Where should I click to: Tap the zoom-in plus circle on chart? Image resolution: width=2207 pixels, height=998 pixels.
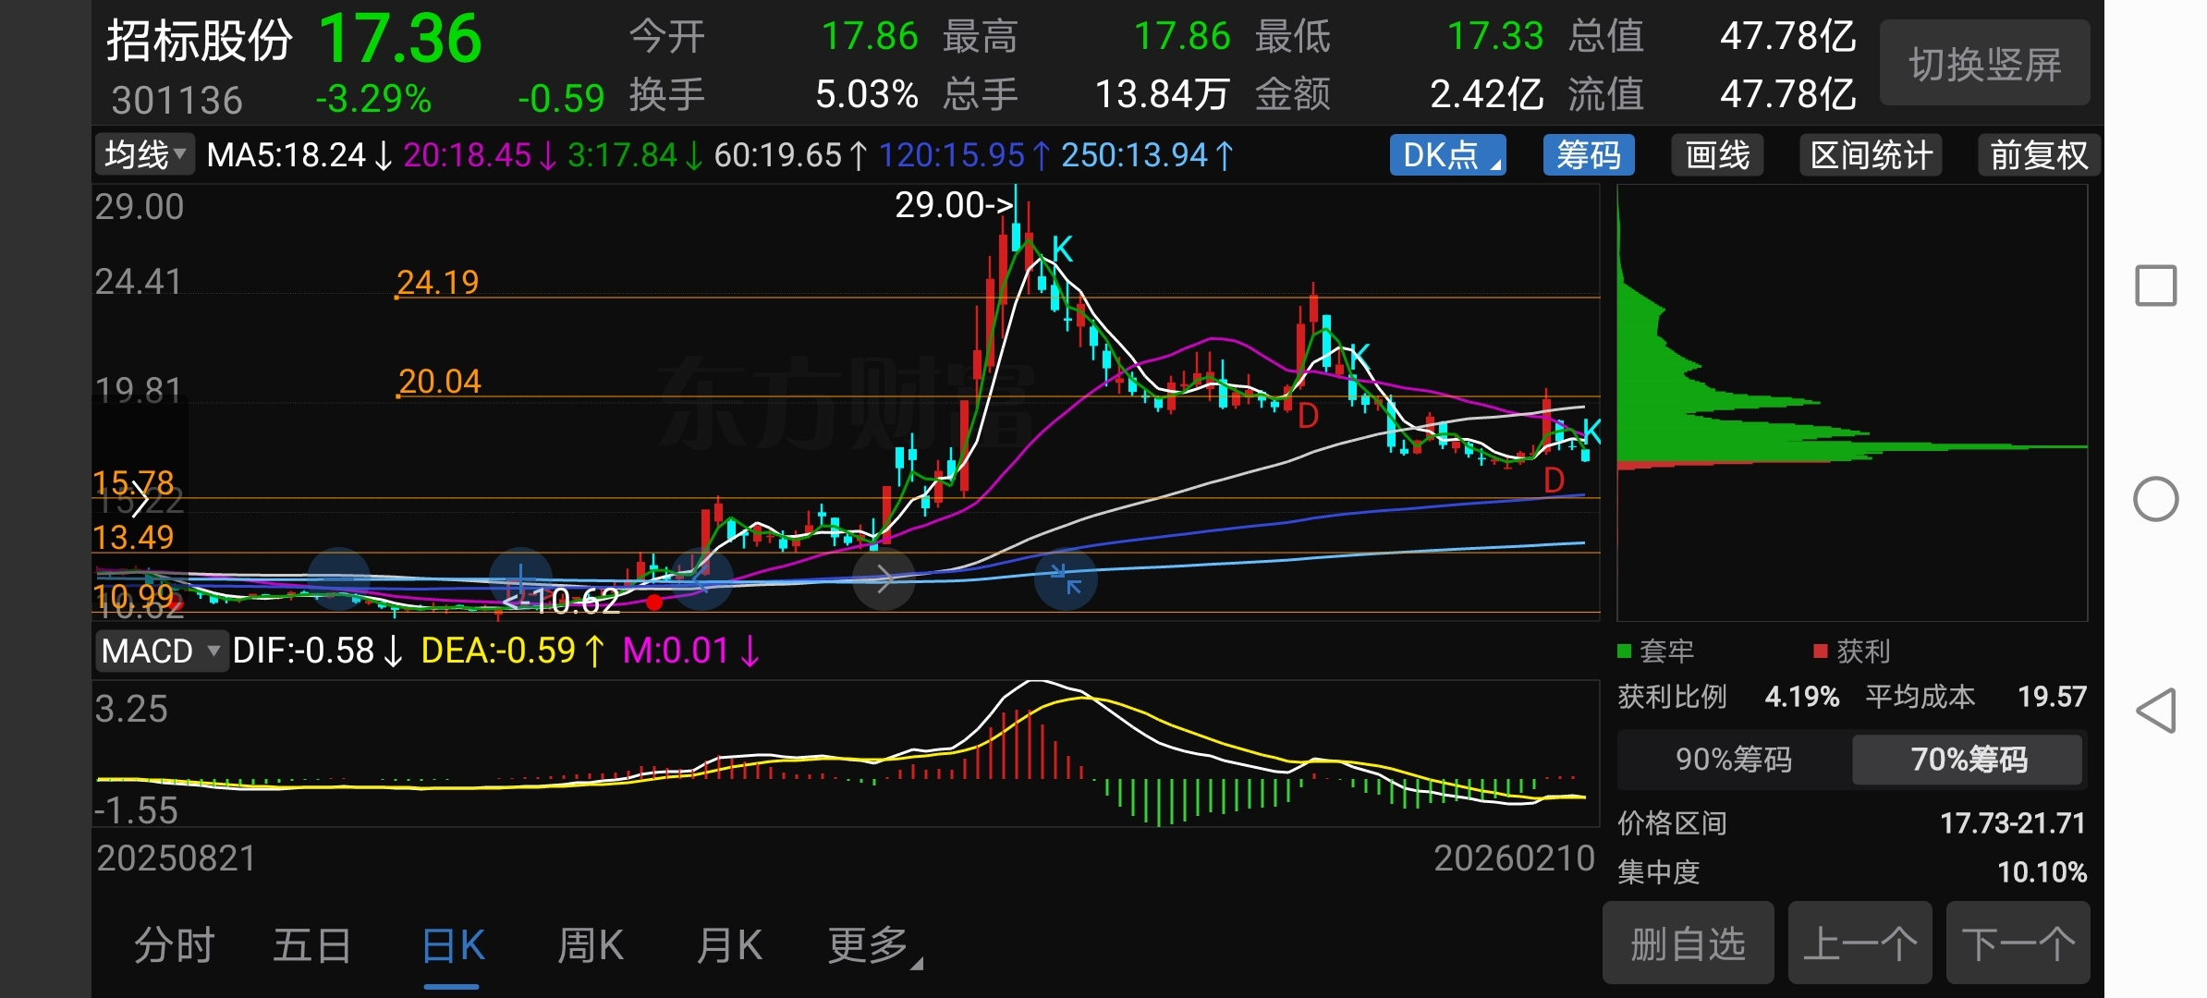click(520, 579)
